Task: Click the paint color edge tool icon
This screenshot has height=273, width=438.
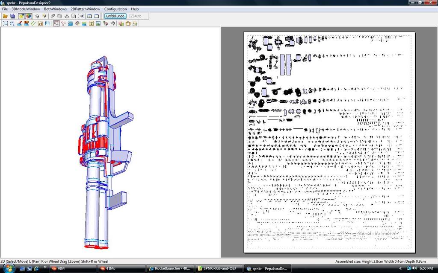Action: 19,23
